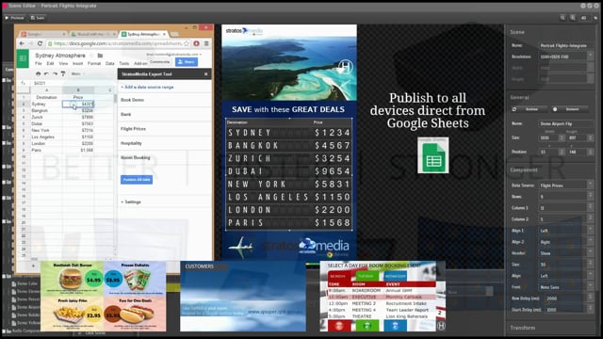Open the File menu in Google Sheets

click(39, 63)
